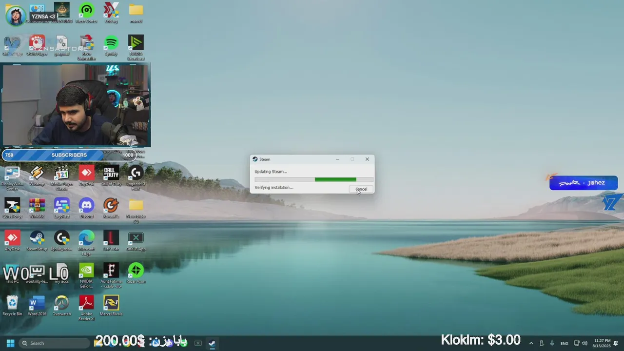Launch LagoFast
This screenshot has width=624, height=351.
point(61,208)
